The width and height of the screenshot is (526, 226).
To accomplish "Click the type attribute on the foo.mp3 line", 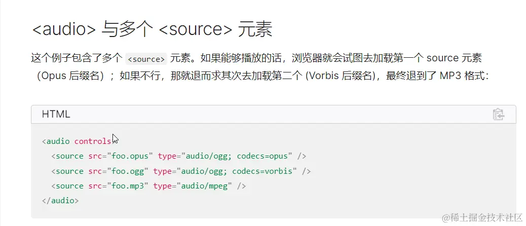I will click(163, 186).
